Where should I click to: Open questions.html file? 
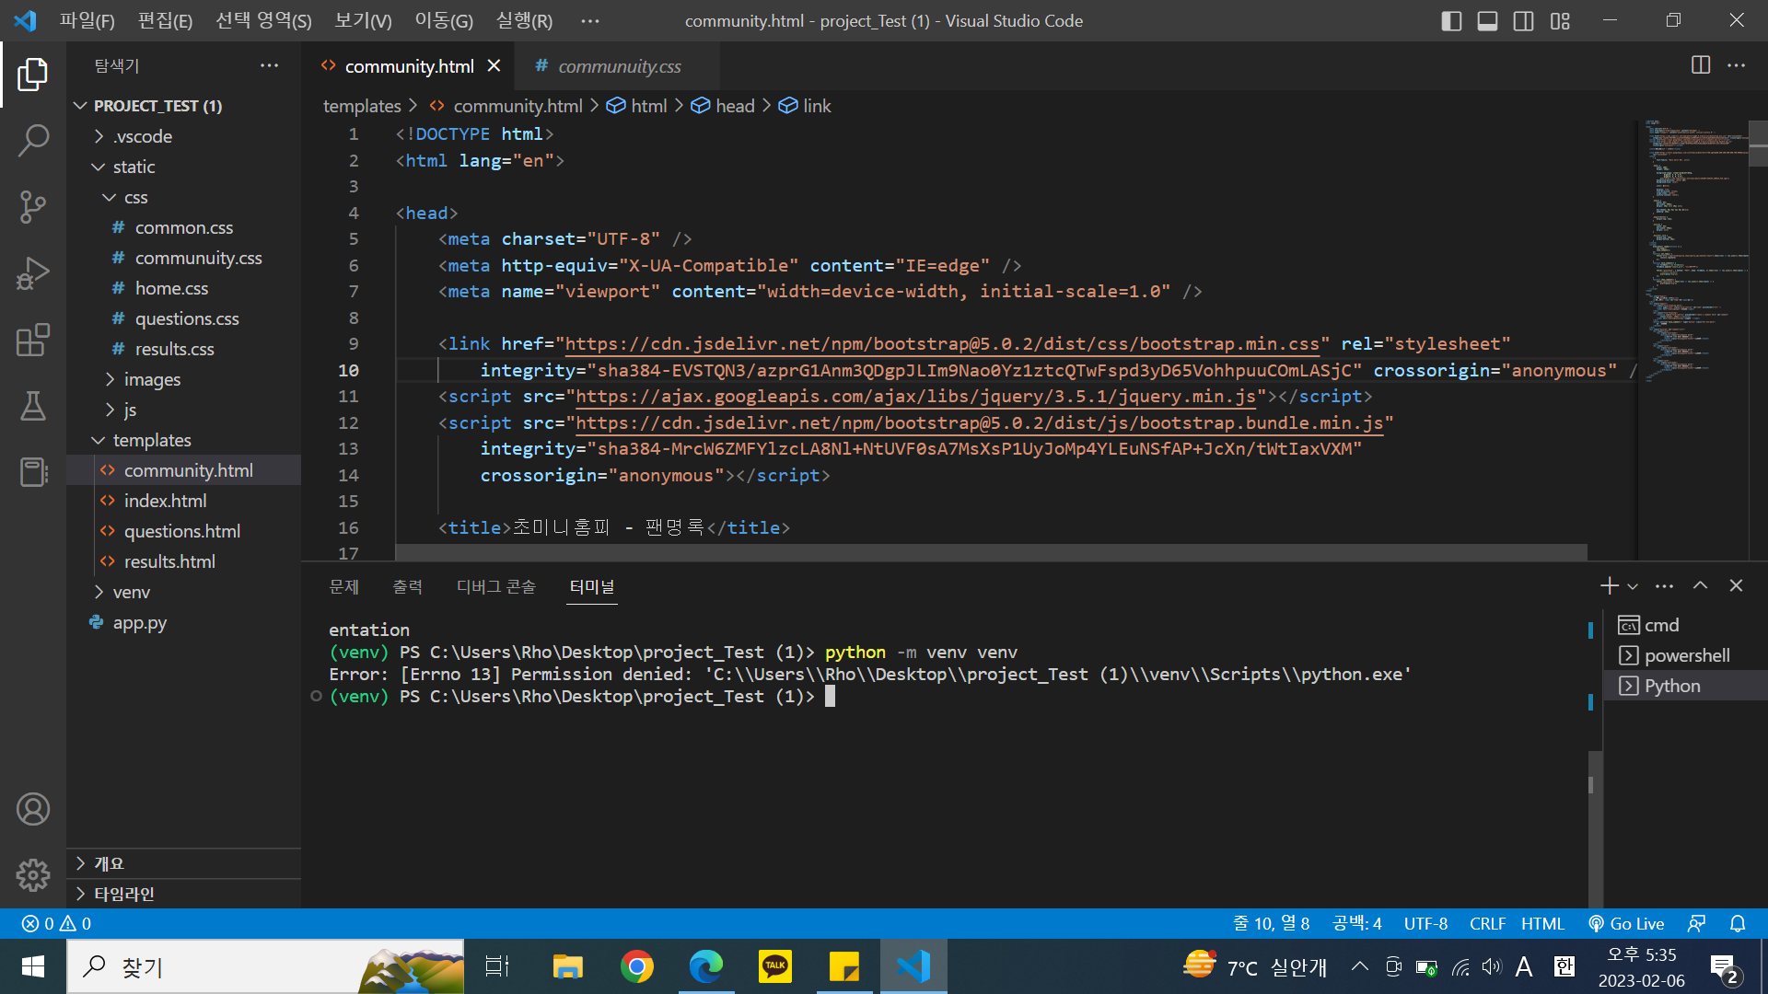(183, 531)
